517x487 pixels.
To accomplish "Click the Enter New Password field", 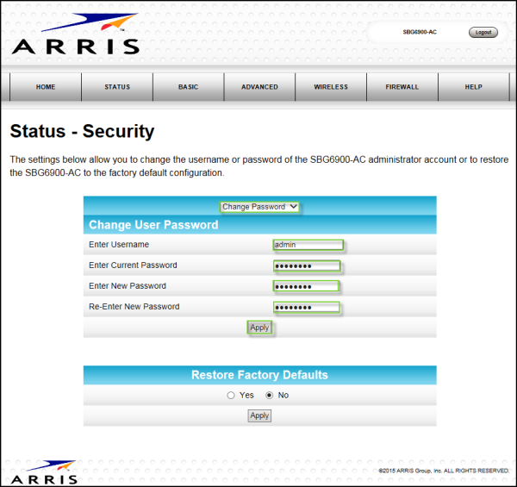I will [x=307, y=286].
